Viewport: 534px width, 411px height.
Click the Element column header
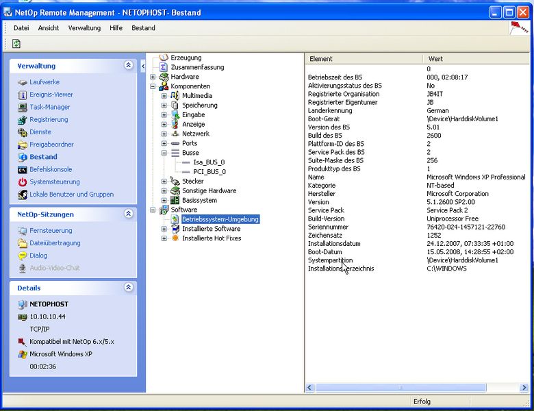(364, 59)
